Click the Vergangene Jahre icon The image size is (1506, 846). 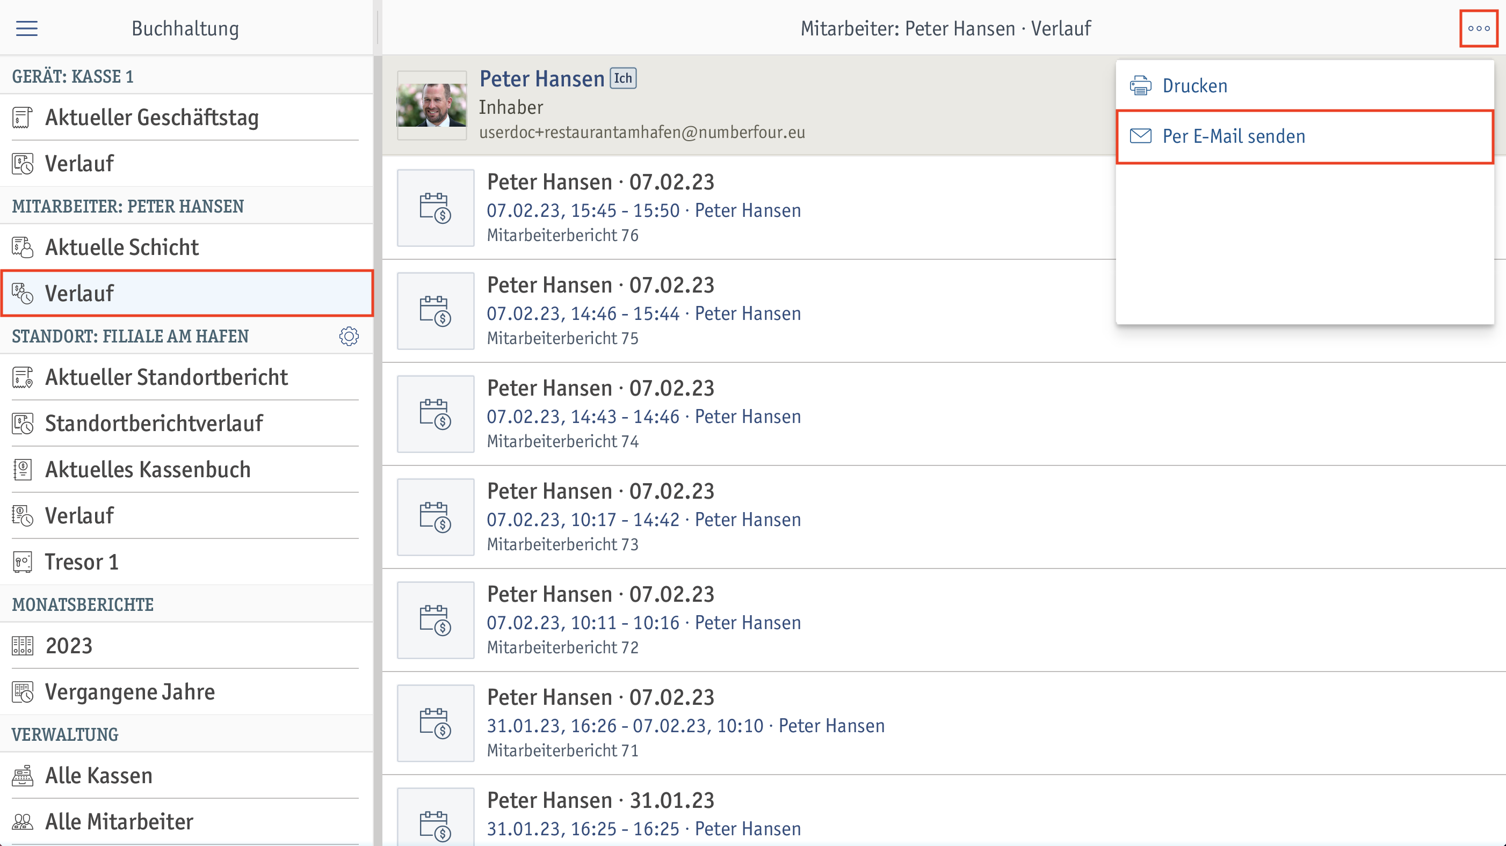22,692
